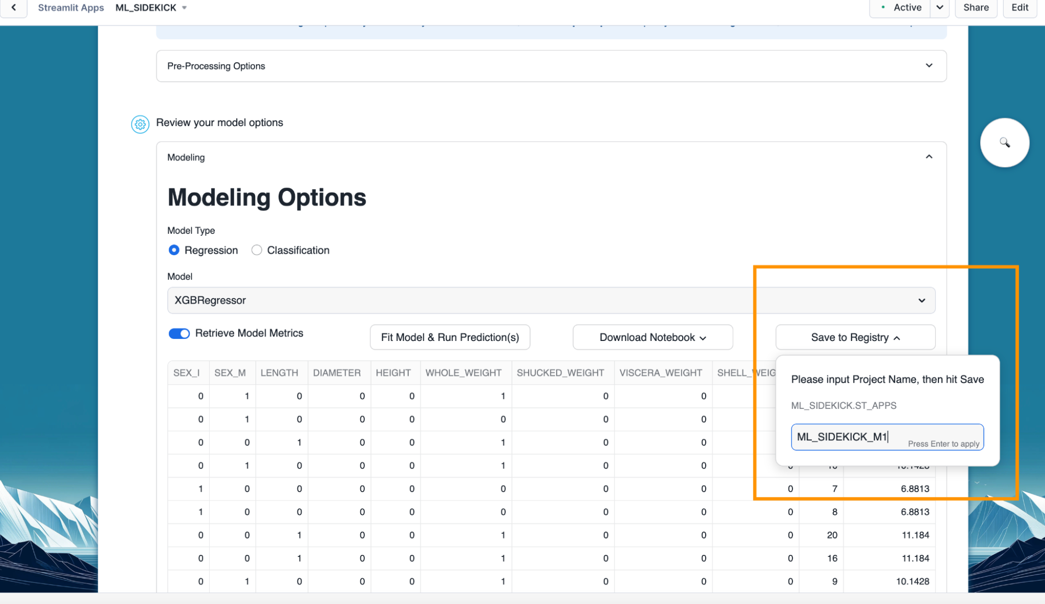Open the Streamlit Apps breadcrumb link

point(71,8)
